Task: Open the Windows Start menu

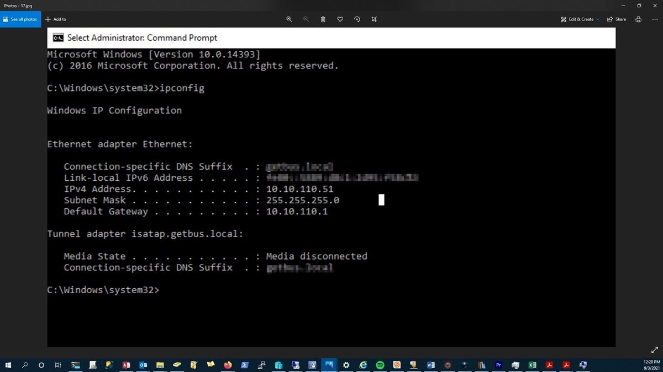Action: 8,365
